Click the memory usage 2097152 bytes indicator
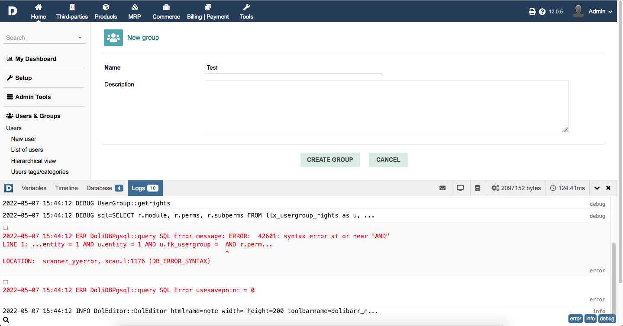 516,188
